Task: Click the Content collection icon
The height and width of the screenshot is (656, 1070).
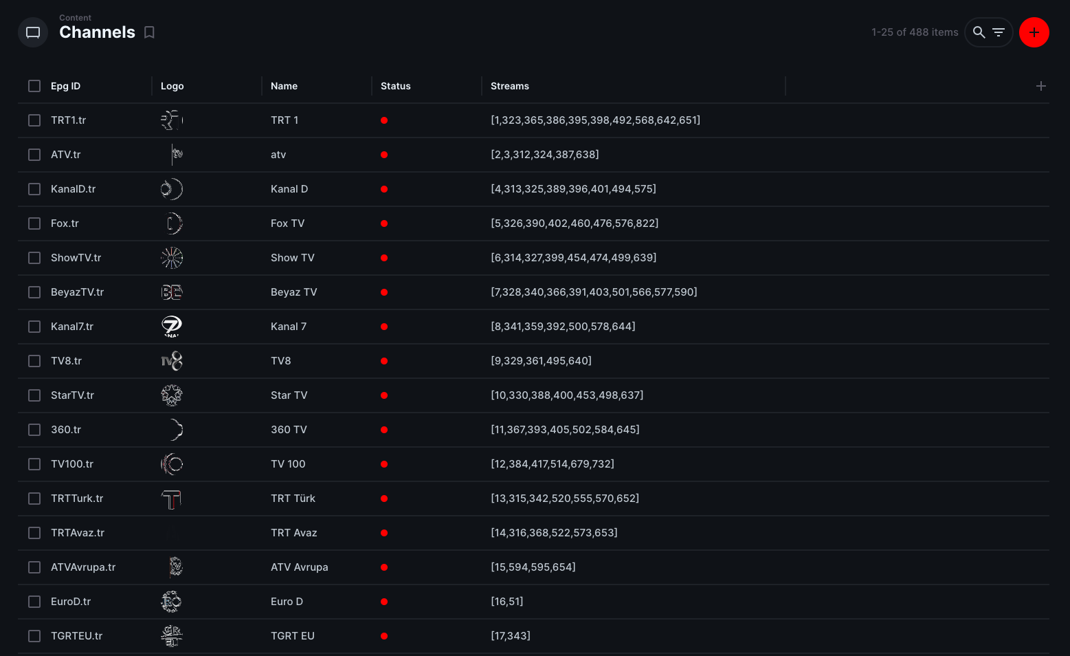Action: coord(33,32)
